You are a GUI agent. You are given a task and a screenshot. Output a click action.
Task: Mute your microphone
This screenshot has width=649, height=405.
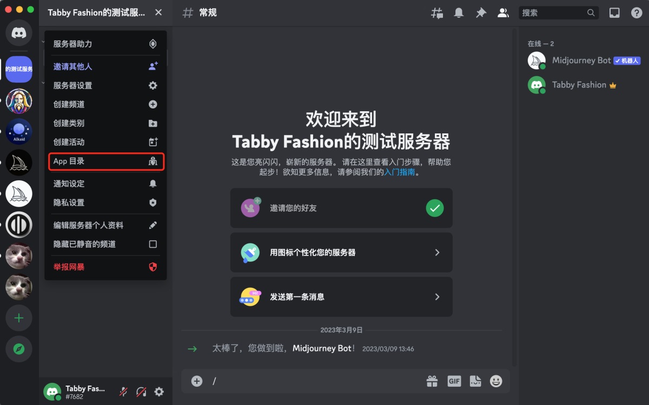[x=123, y=391]
